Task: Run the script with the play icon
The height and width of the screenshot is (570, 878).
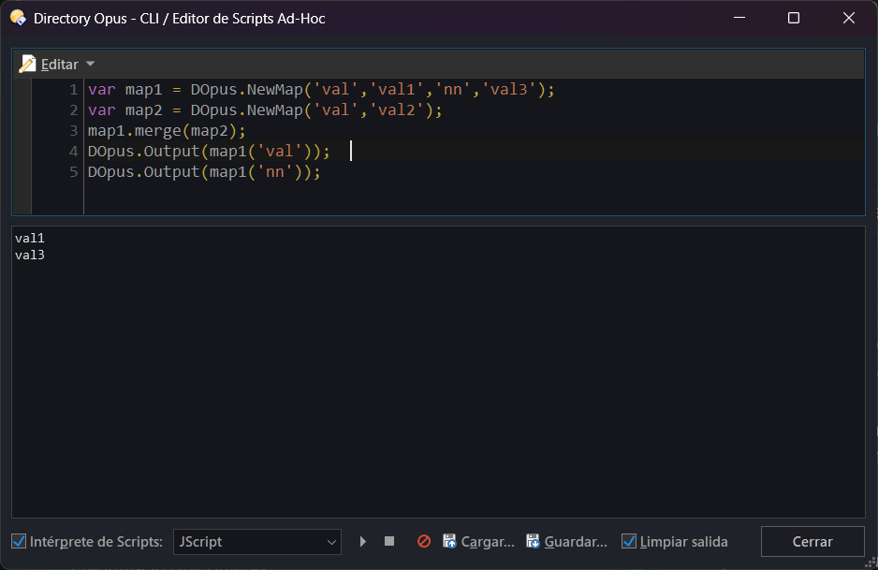Action: point(363,541)
